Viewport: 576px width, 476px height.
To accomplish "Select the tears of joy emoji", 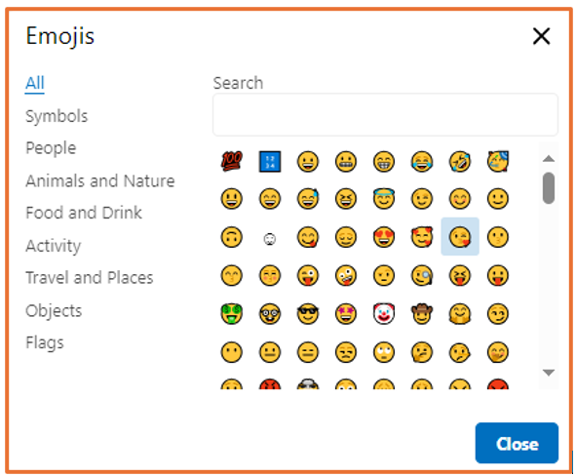I will 422,161.
